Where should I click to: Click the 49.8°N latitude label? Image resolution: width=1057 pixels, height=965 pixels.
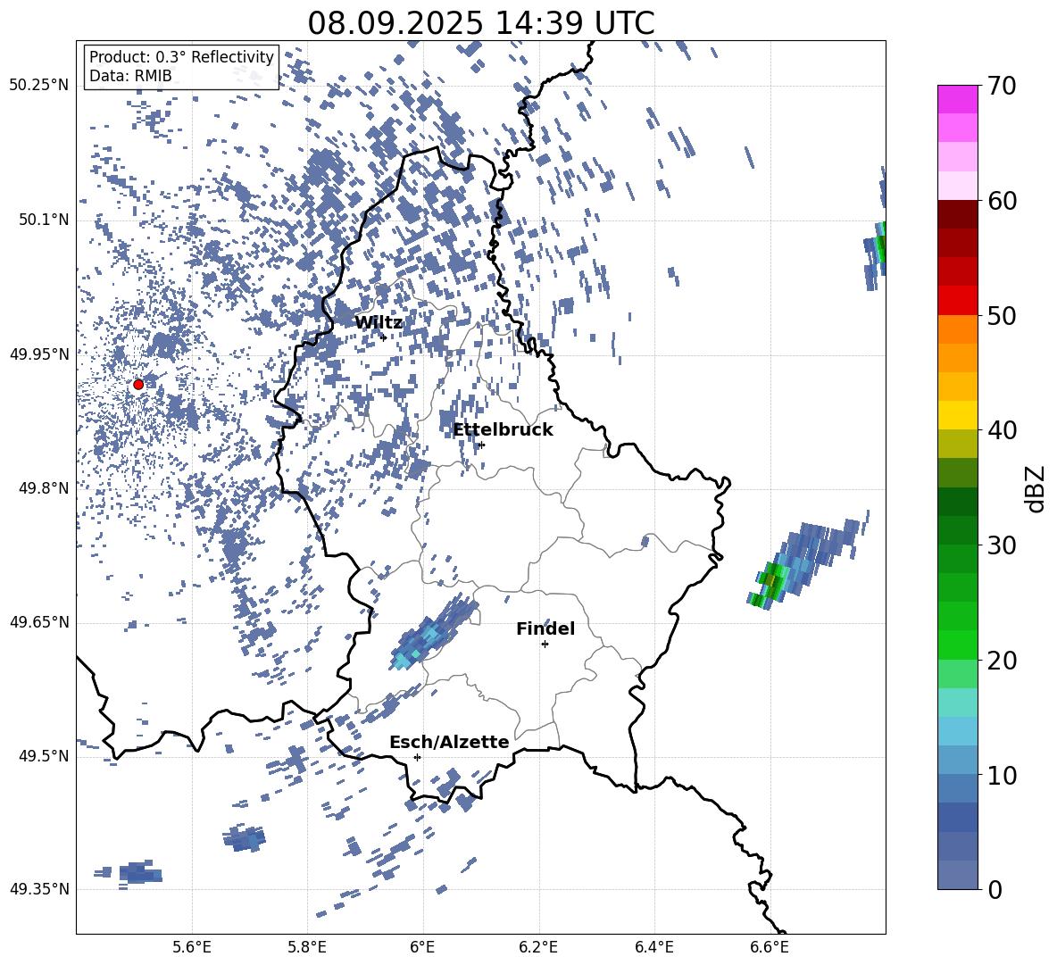click(43, 488)
